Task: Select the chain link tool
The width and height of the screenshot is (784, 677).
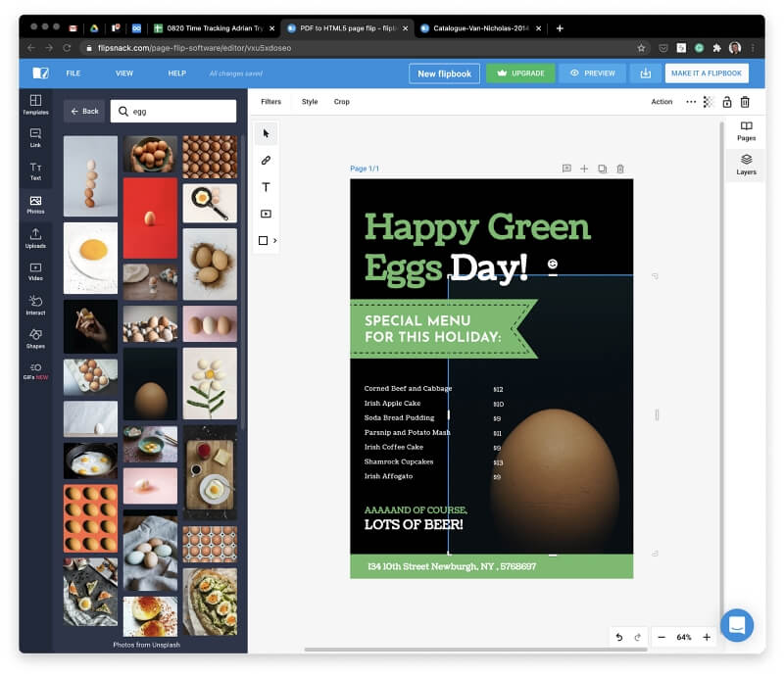Action: [266, 160]
